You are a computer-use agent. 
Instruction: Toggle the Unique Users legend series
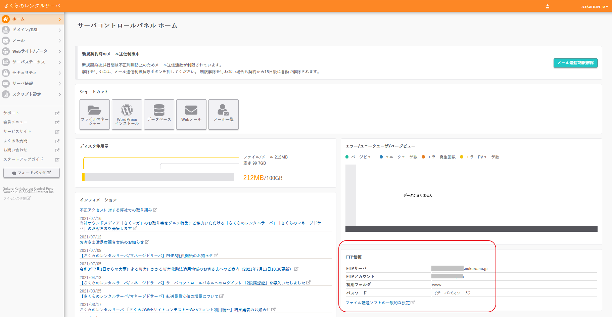pyautogui.click(x=398, y=157)
